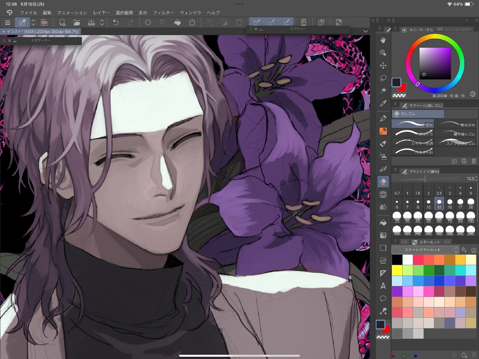Delete sub tool with trash icon
Screen dimensions: 479x359
pos(473,161)
